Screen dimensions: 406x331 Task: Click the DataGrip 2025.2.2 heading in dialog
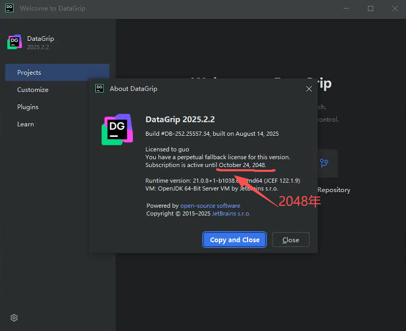click(180, 119)
